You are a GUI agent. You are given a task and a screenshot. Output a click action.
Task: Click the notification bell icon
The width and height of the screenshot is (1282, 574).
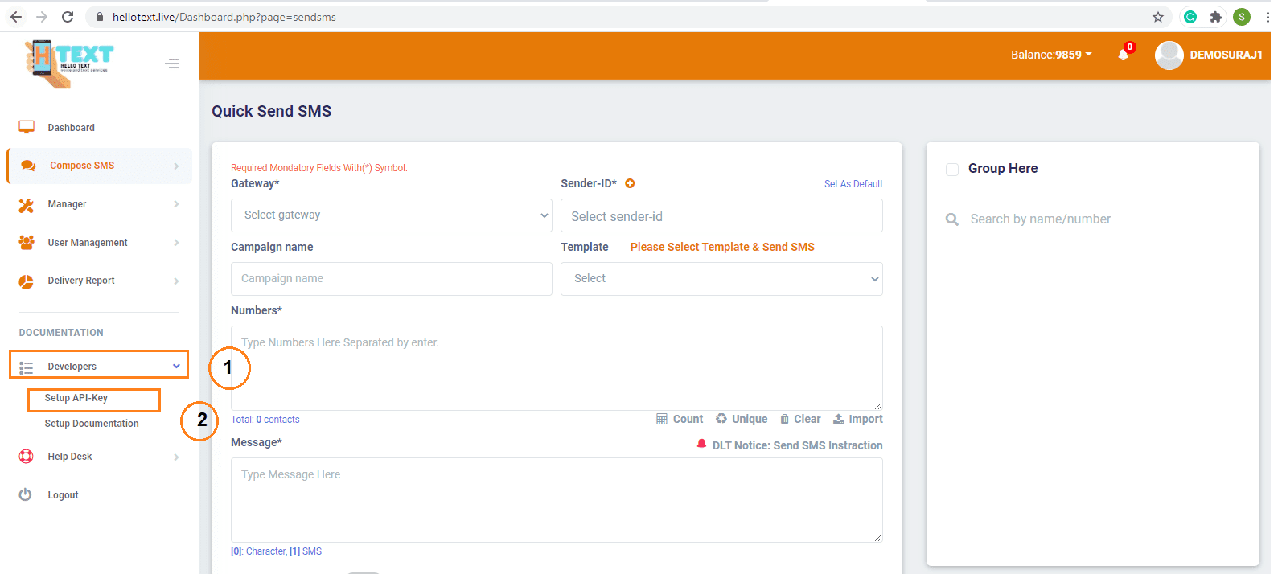tap(1124, 55)
